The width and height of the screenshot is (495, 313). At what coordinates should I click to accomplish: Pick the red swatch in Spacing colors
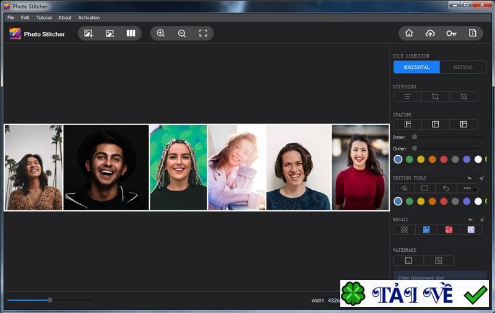coord(444,160)
